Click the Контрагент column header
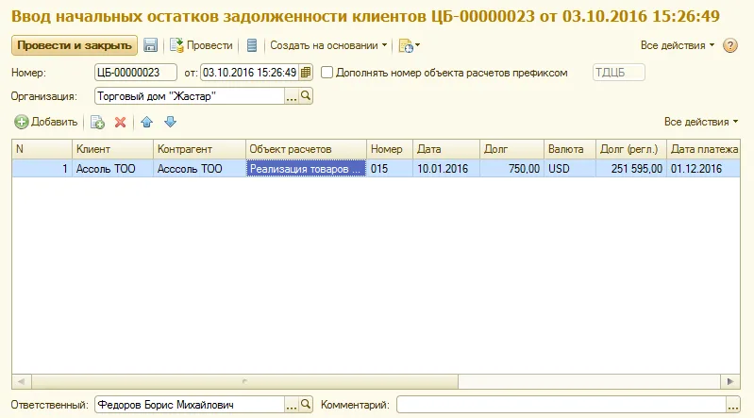This screenshot has height=418, width=754. point(199,149)
